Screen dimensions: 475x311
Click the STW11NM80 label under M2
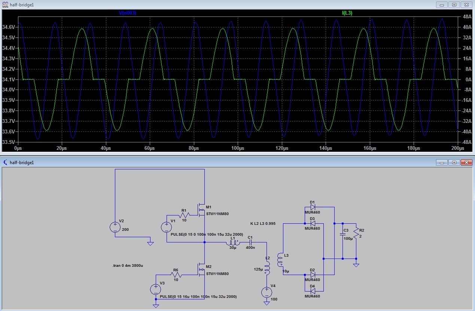pos(217,274)
